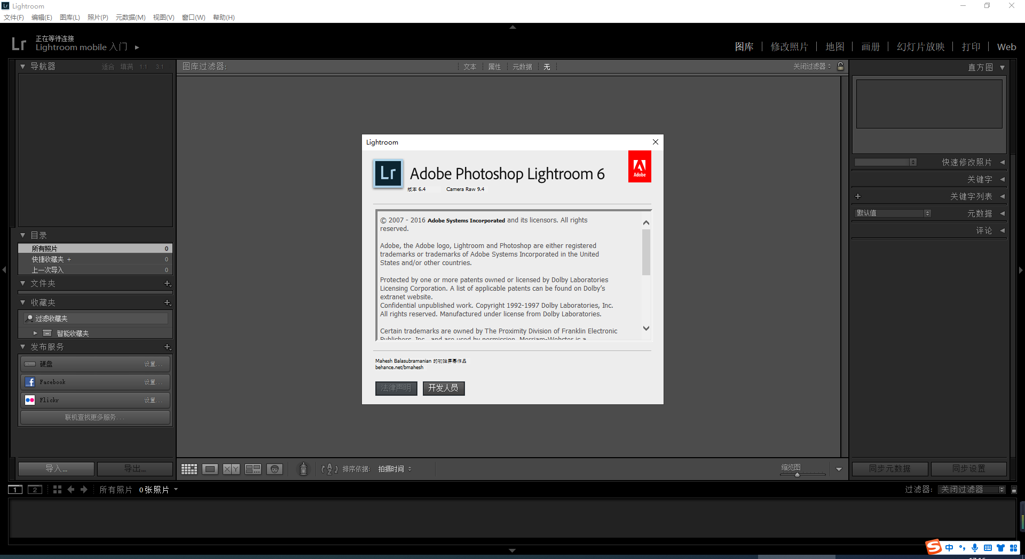This screenshot has width=1025, height=559.
Task: Toggle the filter lock icon
Action: tap(840, 66)
